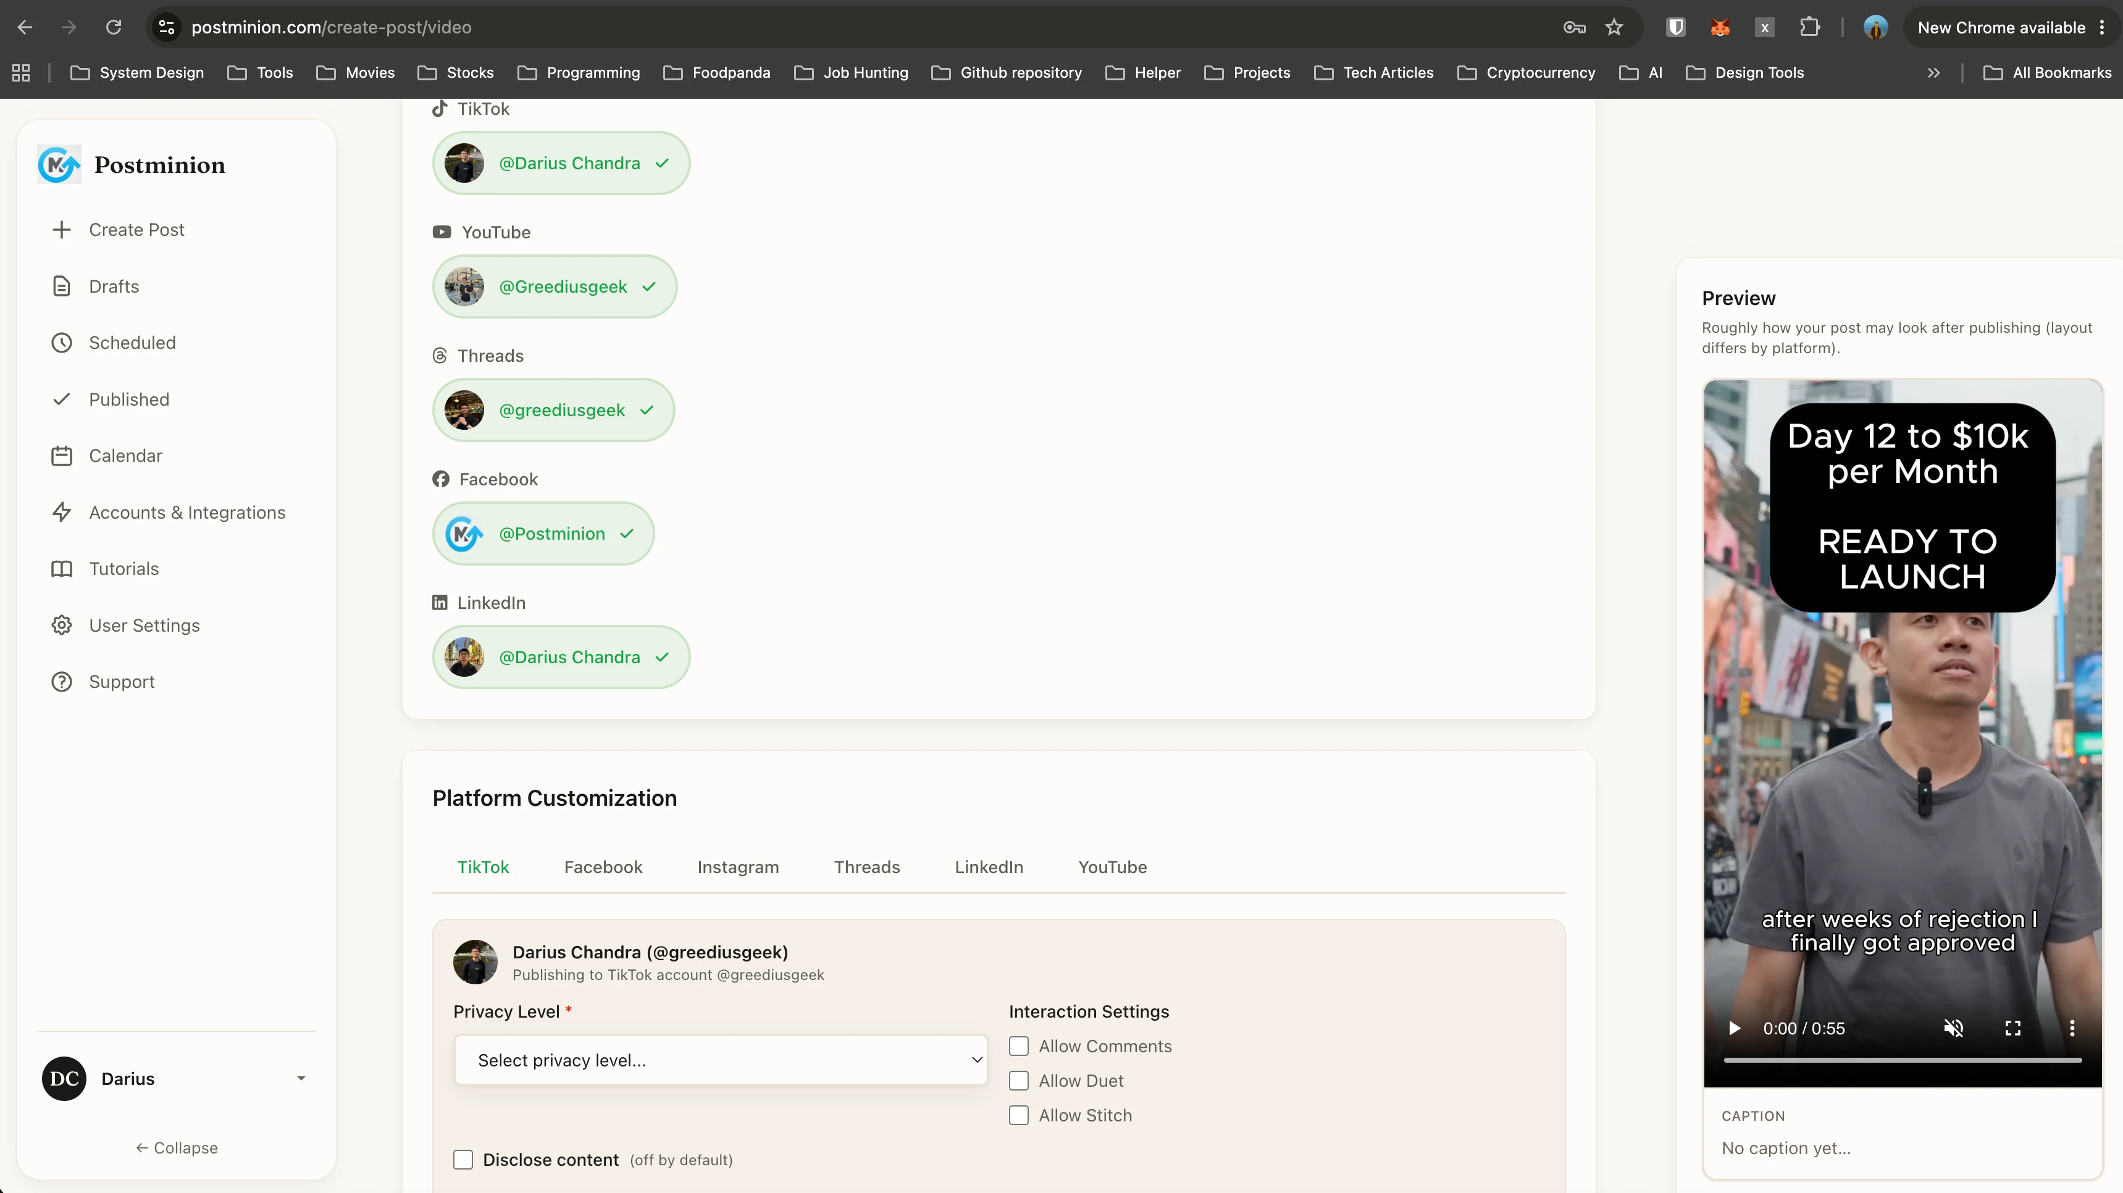
Task: Switch to the Threads customization tab
Action: [867, 868]
